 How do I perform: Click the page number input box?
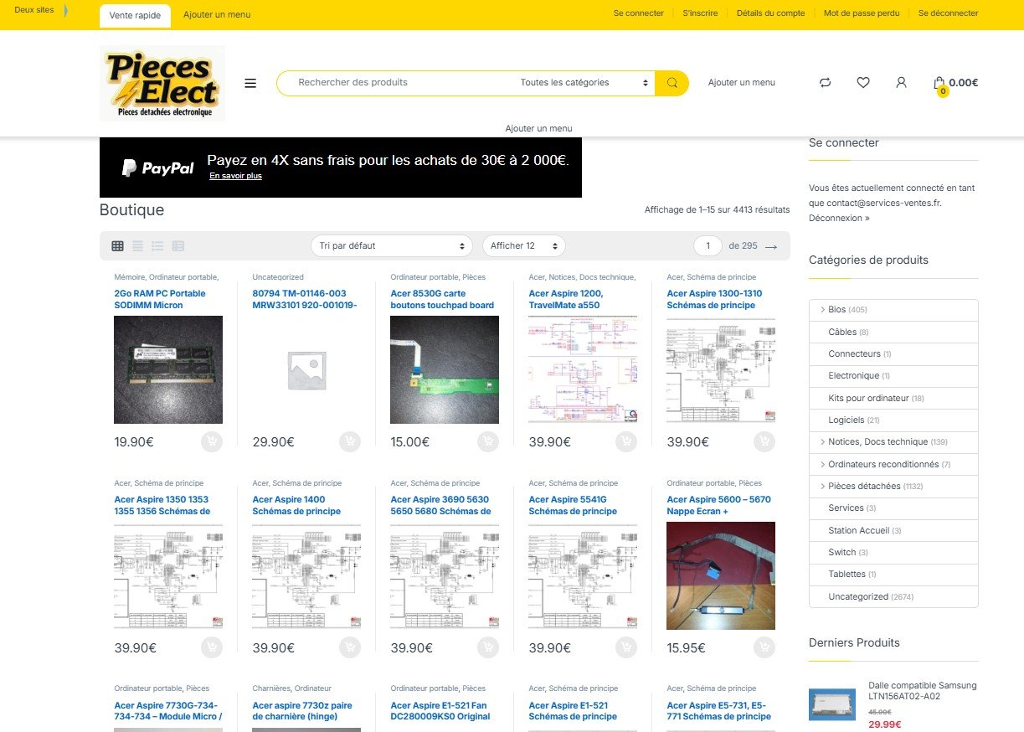click(x=708, y=246)
